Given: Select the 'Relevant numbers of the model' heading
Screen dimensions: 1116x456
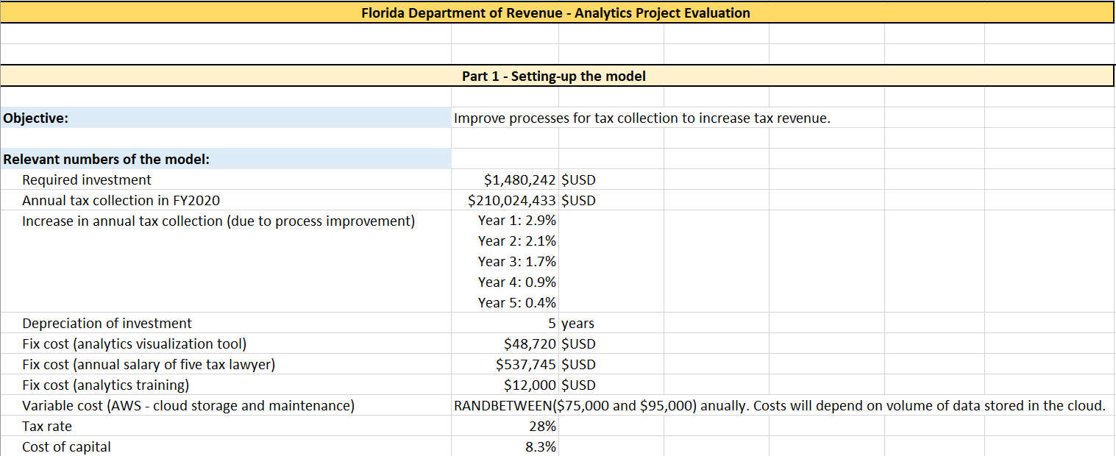Looking at the screenshot, I should tap(107, 160).
